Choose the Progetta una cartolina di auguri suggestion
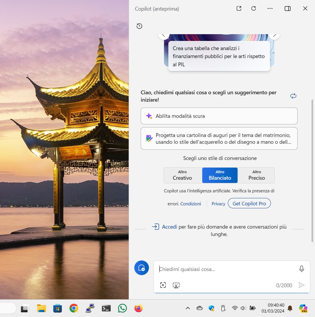The width and height of the screenshot is (315, 317). (x=219, y=138)
